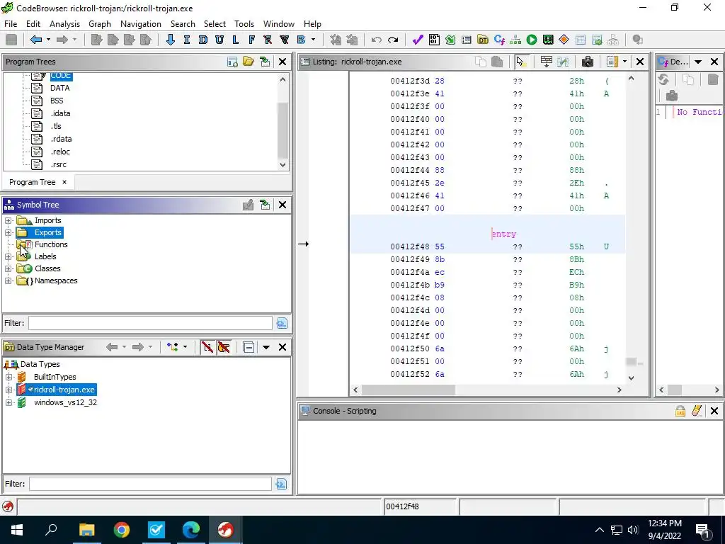Open the Data Type Manager DT toolbar icon
Viewport: 725px width, 544px height.
click(483, 40)
